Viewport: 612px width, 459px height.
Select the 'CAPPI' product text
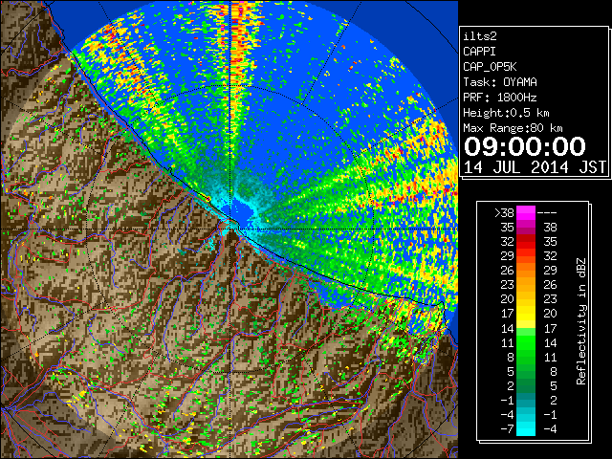click(479, 52)
